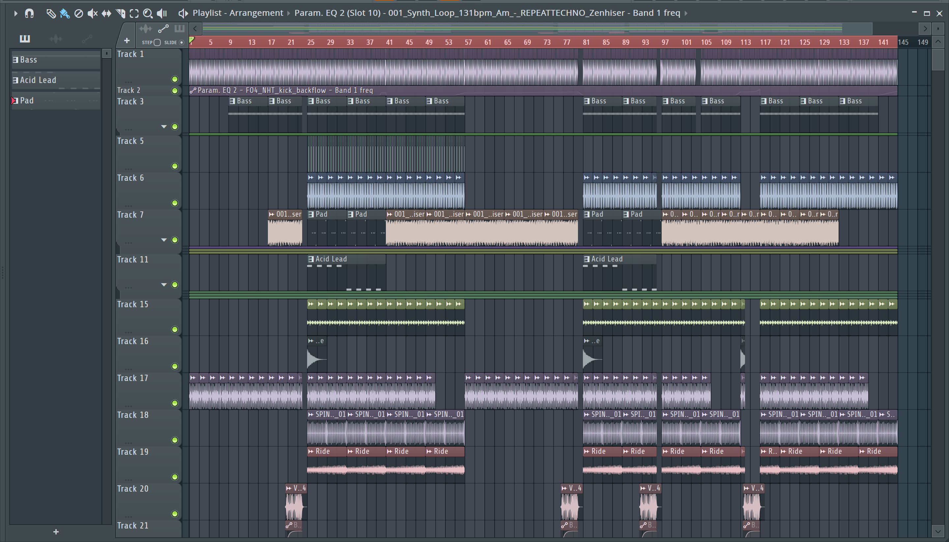
Task: Open the Playlist options menu arrow
Action: coord(15,14)
